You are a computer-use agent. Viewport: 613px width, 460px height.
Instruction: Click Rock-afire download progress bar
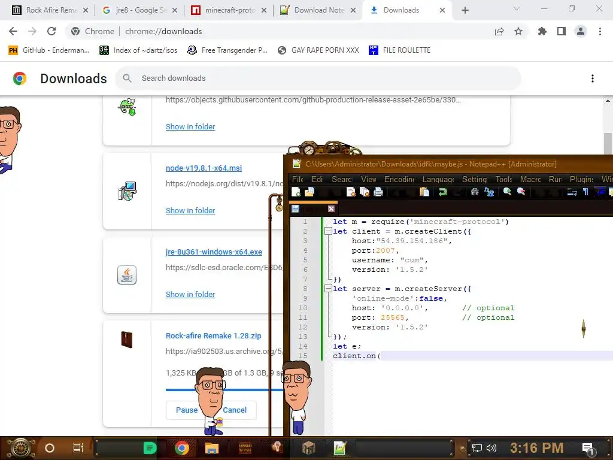(x=224, y=389)
